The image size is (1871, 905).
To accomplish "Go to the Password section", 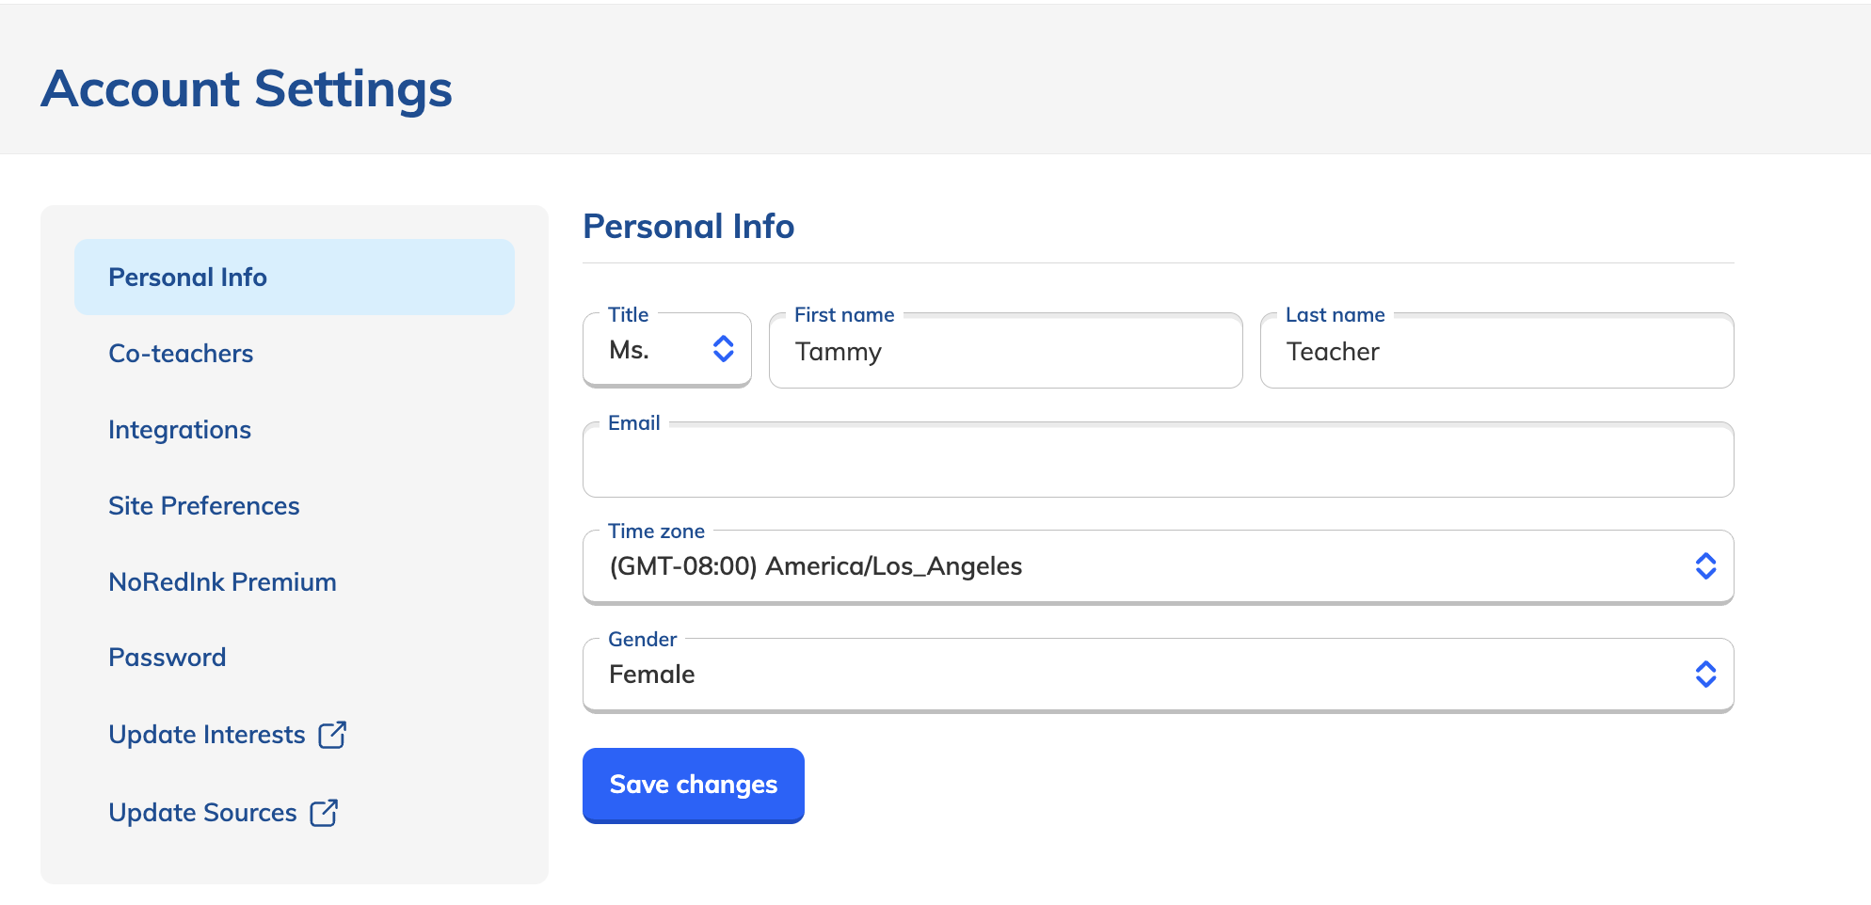I will tap(168, 657).
